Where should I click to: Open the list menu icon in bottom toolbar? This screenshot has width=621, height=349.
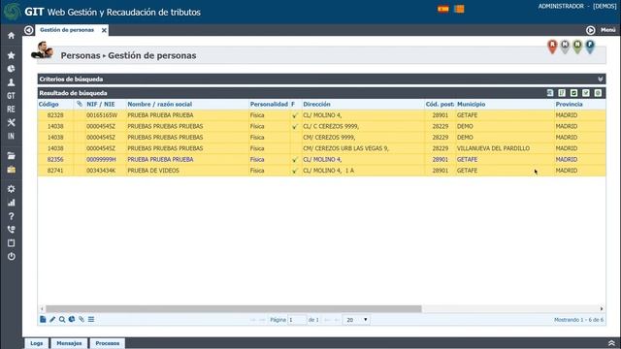click(91, 319)
